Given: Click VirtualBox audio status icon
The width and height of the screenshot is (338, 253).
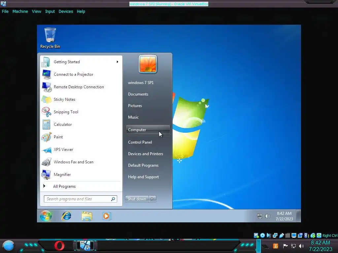Looking at the screenshot, I should click(x=269, y=236).
